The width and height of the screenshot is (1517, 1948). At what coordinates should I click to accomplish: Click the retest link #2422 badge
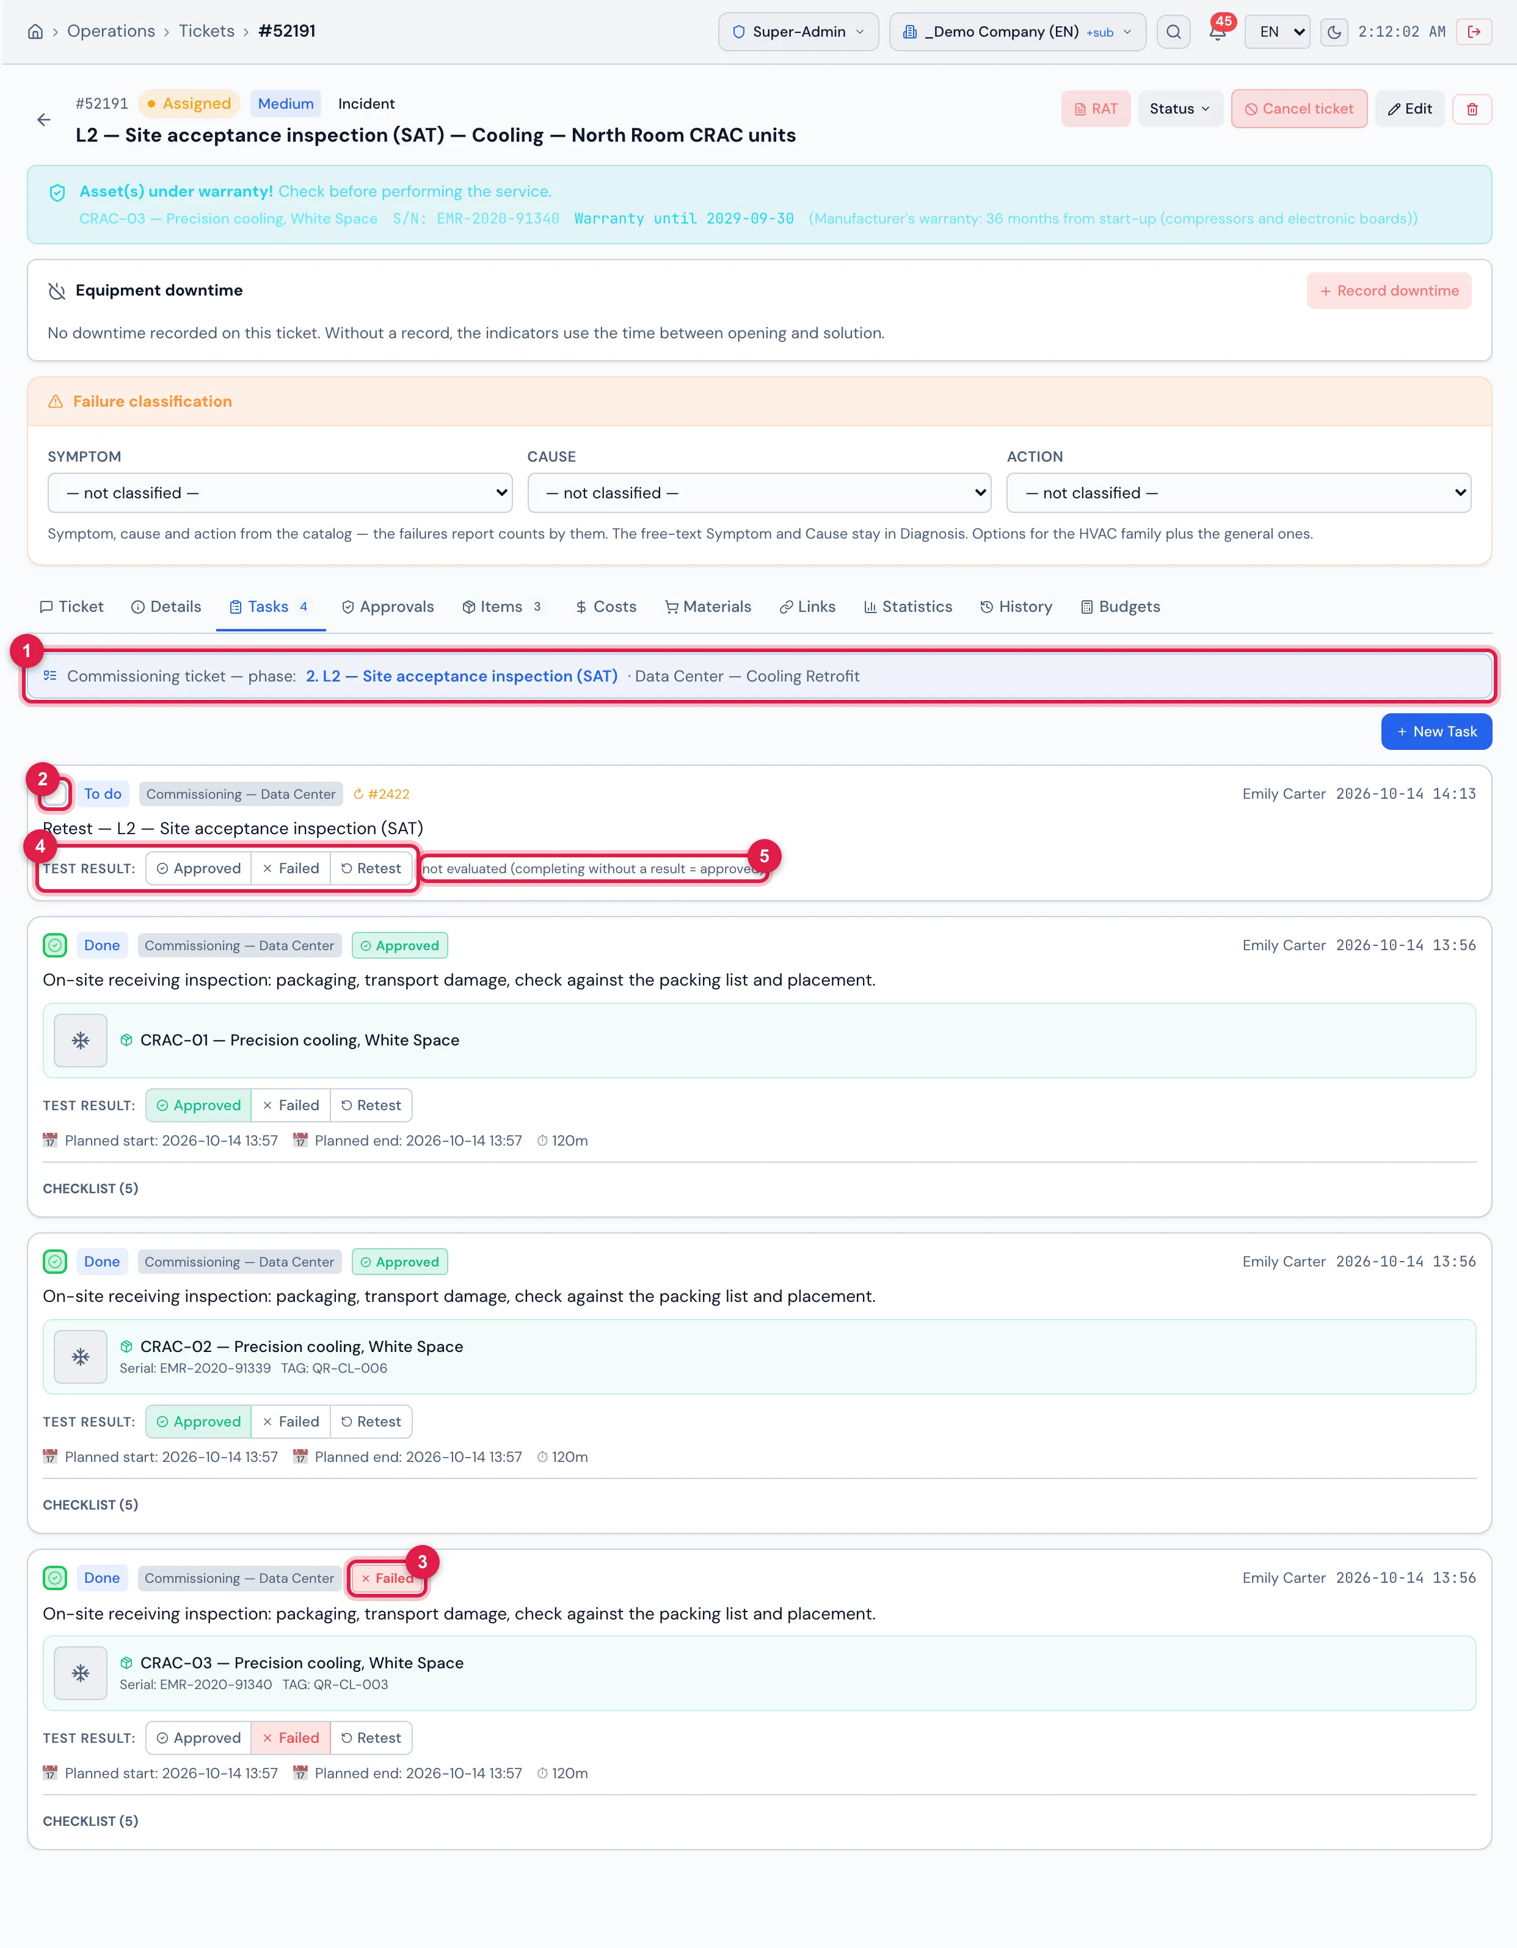point(381,794)
